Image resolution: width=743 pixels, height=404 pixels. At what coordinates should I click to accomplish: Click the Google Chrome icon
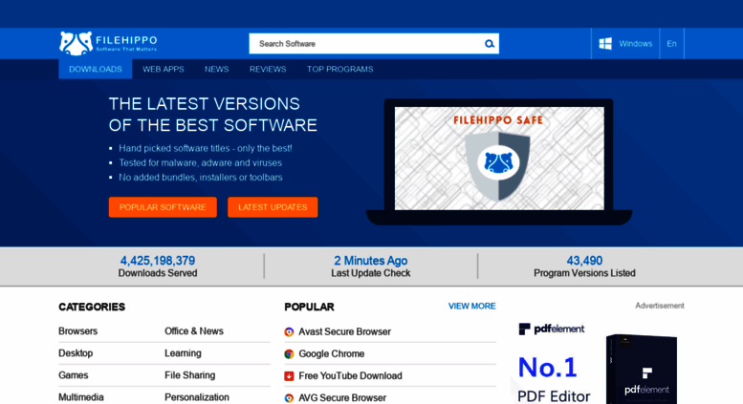289,353
